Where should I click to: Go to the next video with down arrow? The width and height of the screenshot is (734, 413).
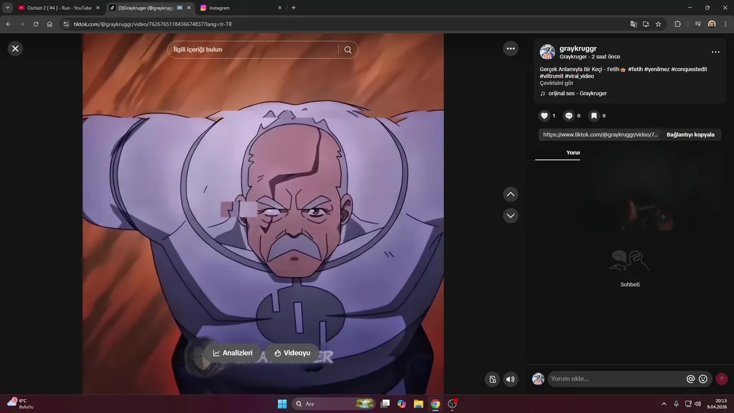tap(510, 216)
